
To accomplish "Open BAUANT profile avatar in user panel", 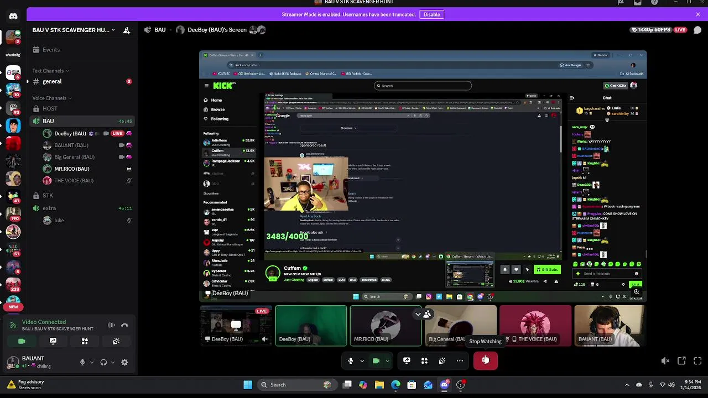I will pyautogui.click(x=12, y=362).
